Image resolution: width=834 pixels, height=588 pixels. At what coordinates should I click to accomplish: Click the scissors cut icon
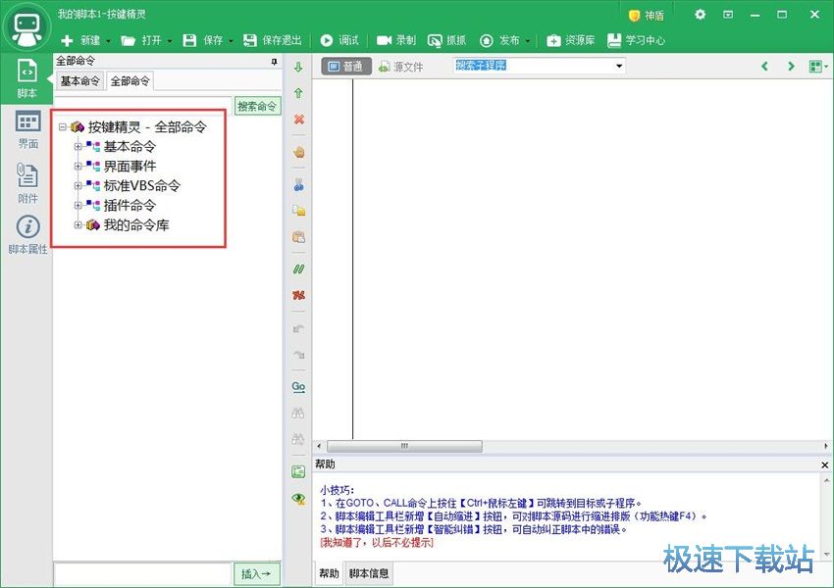coord(299,185)
